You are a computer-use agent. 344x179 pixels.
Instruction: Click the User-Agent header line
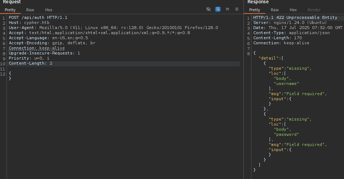coord(113,28)
